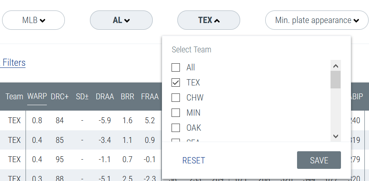Check the All teams checkbox
Viewport: 369px width, 181px height.
point(176,67)
